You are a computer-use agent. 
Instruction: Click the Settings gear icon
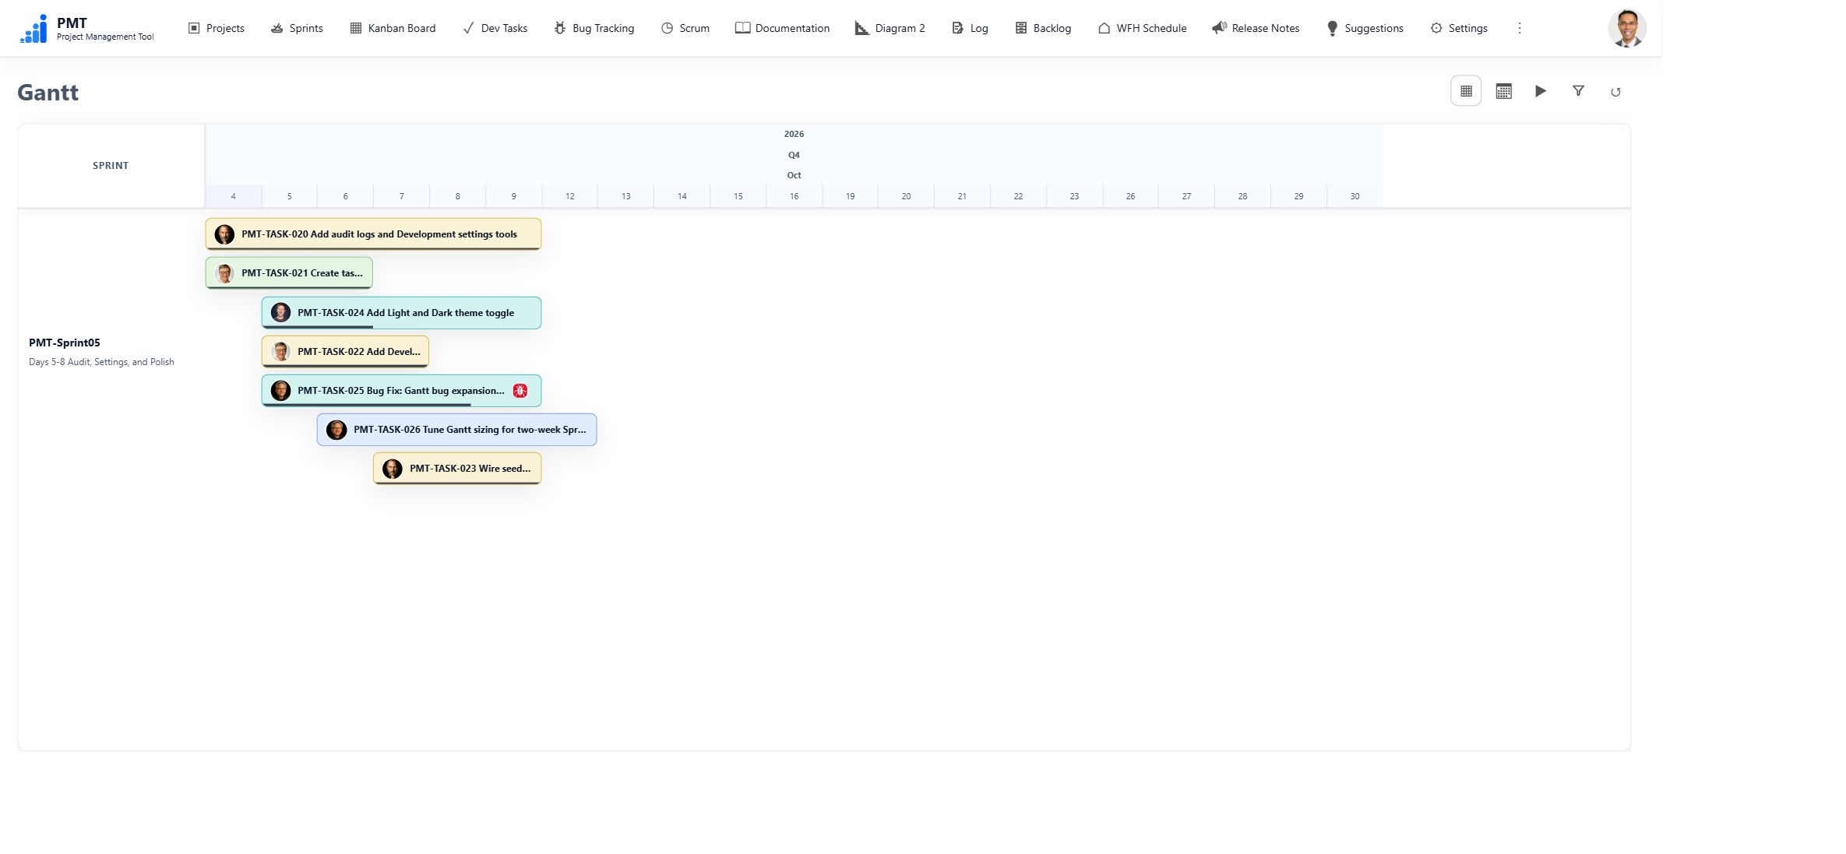1436,28
